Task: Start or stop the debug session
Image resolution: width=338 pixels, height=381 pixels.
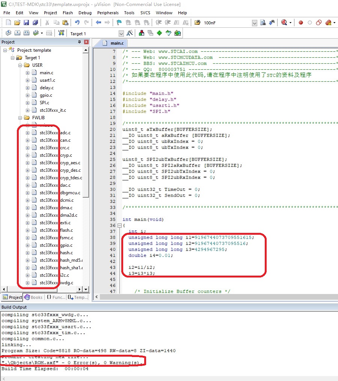Action: click(x=284, y=22)
